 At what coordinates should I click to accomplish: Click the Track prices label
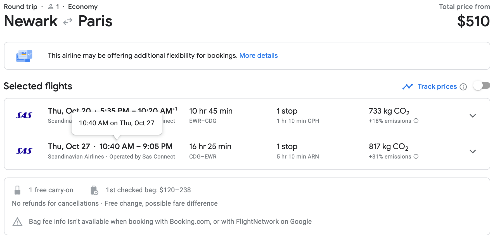[437, 87]
